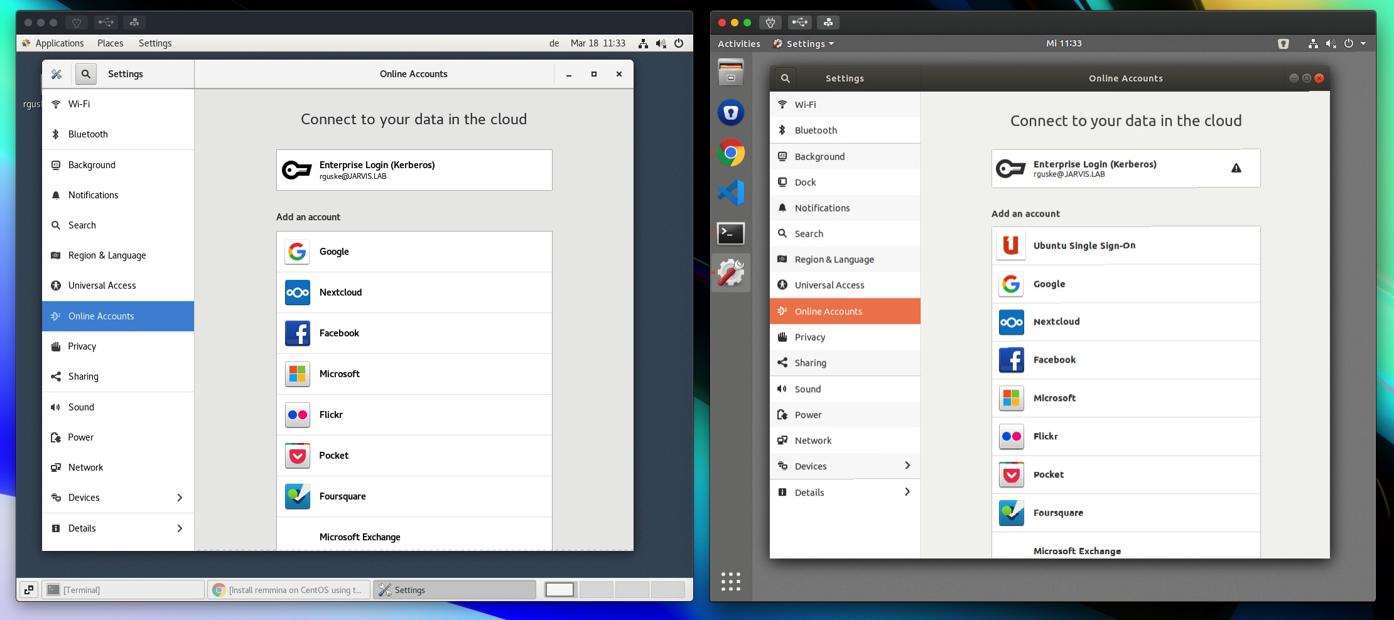Click network icon in Ubuntu top bar
The height and width of the screenshot is (620, 1394).
click(1312, 44)
